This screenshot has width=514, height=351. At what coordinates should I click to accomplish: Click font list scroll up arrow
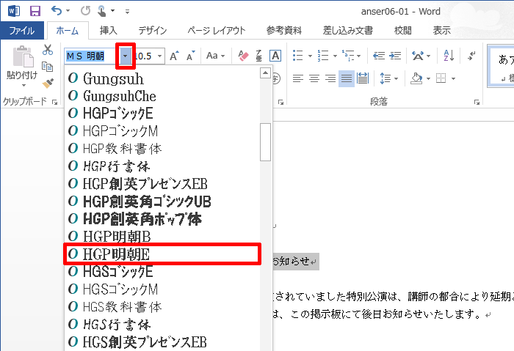265,73
